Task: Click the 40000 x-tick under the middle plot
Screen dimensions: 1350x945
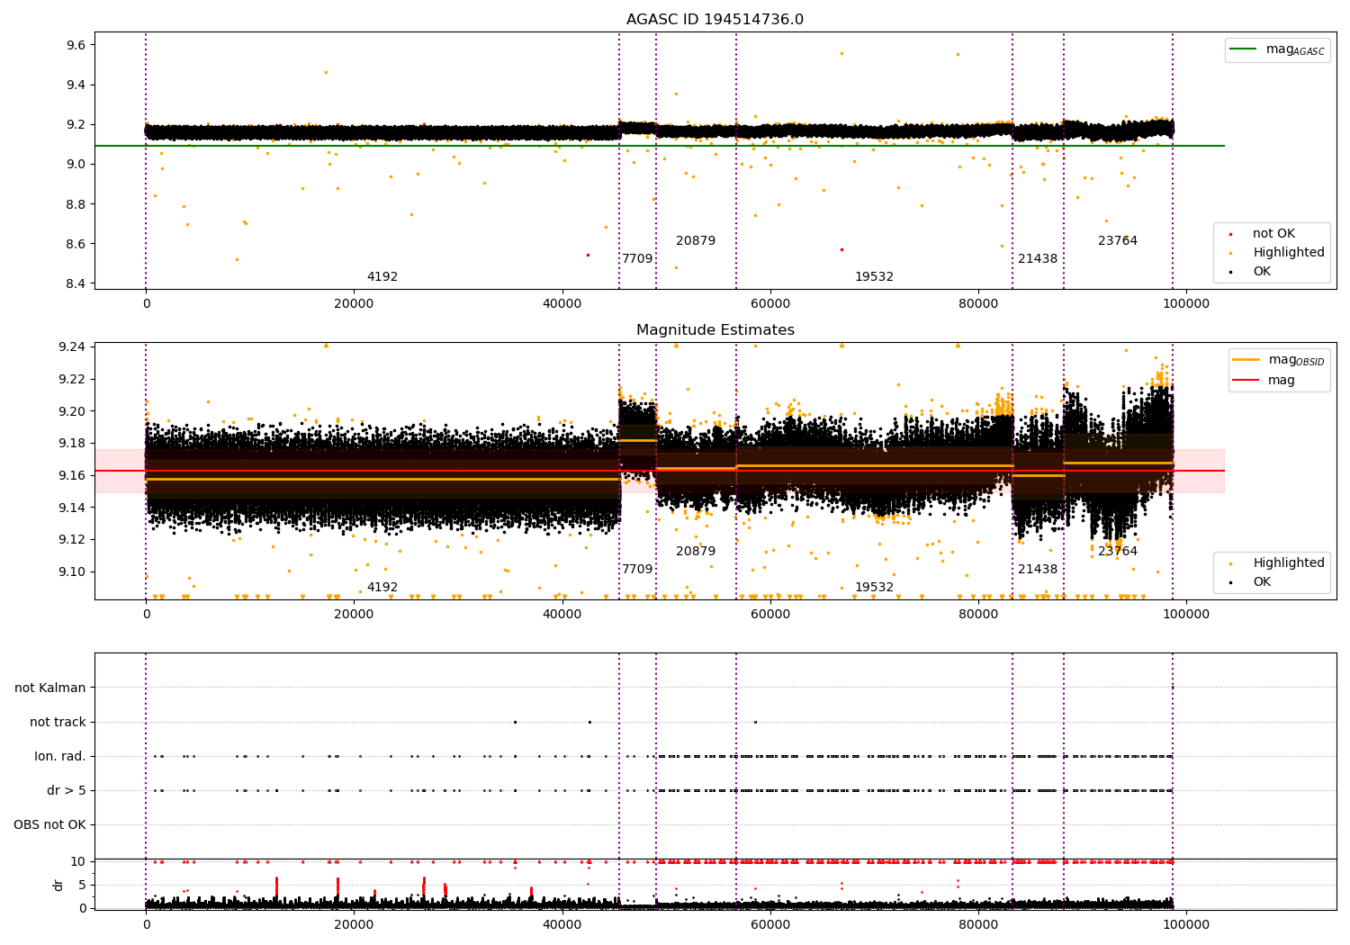Action: [562, 615]
